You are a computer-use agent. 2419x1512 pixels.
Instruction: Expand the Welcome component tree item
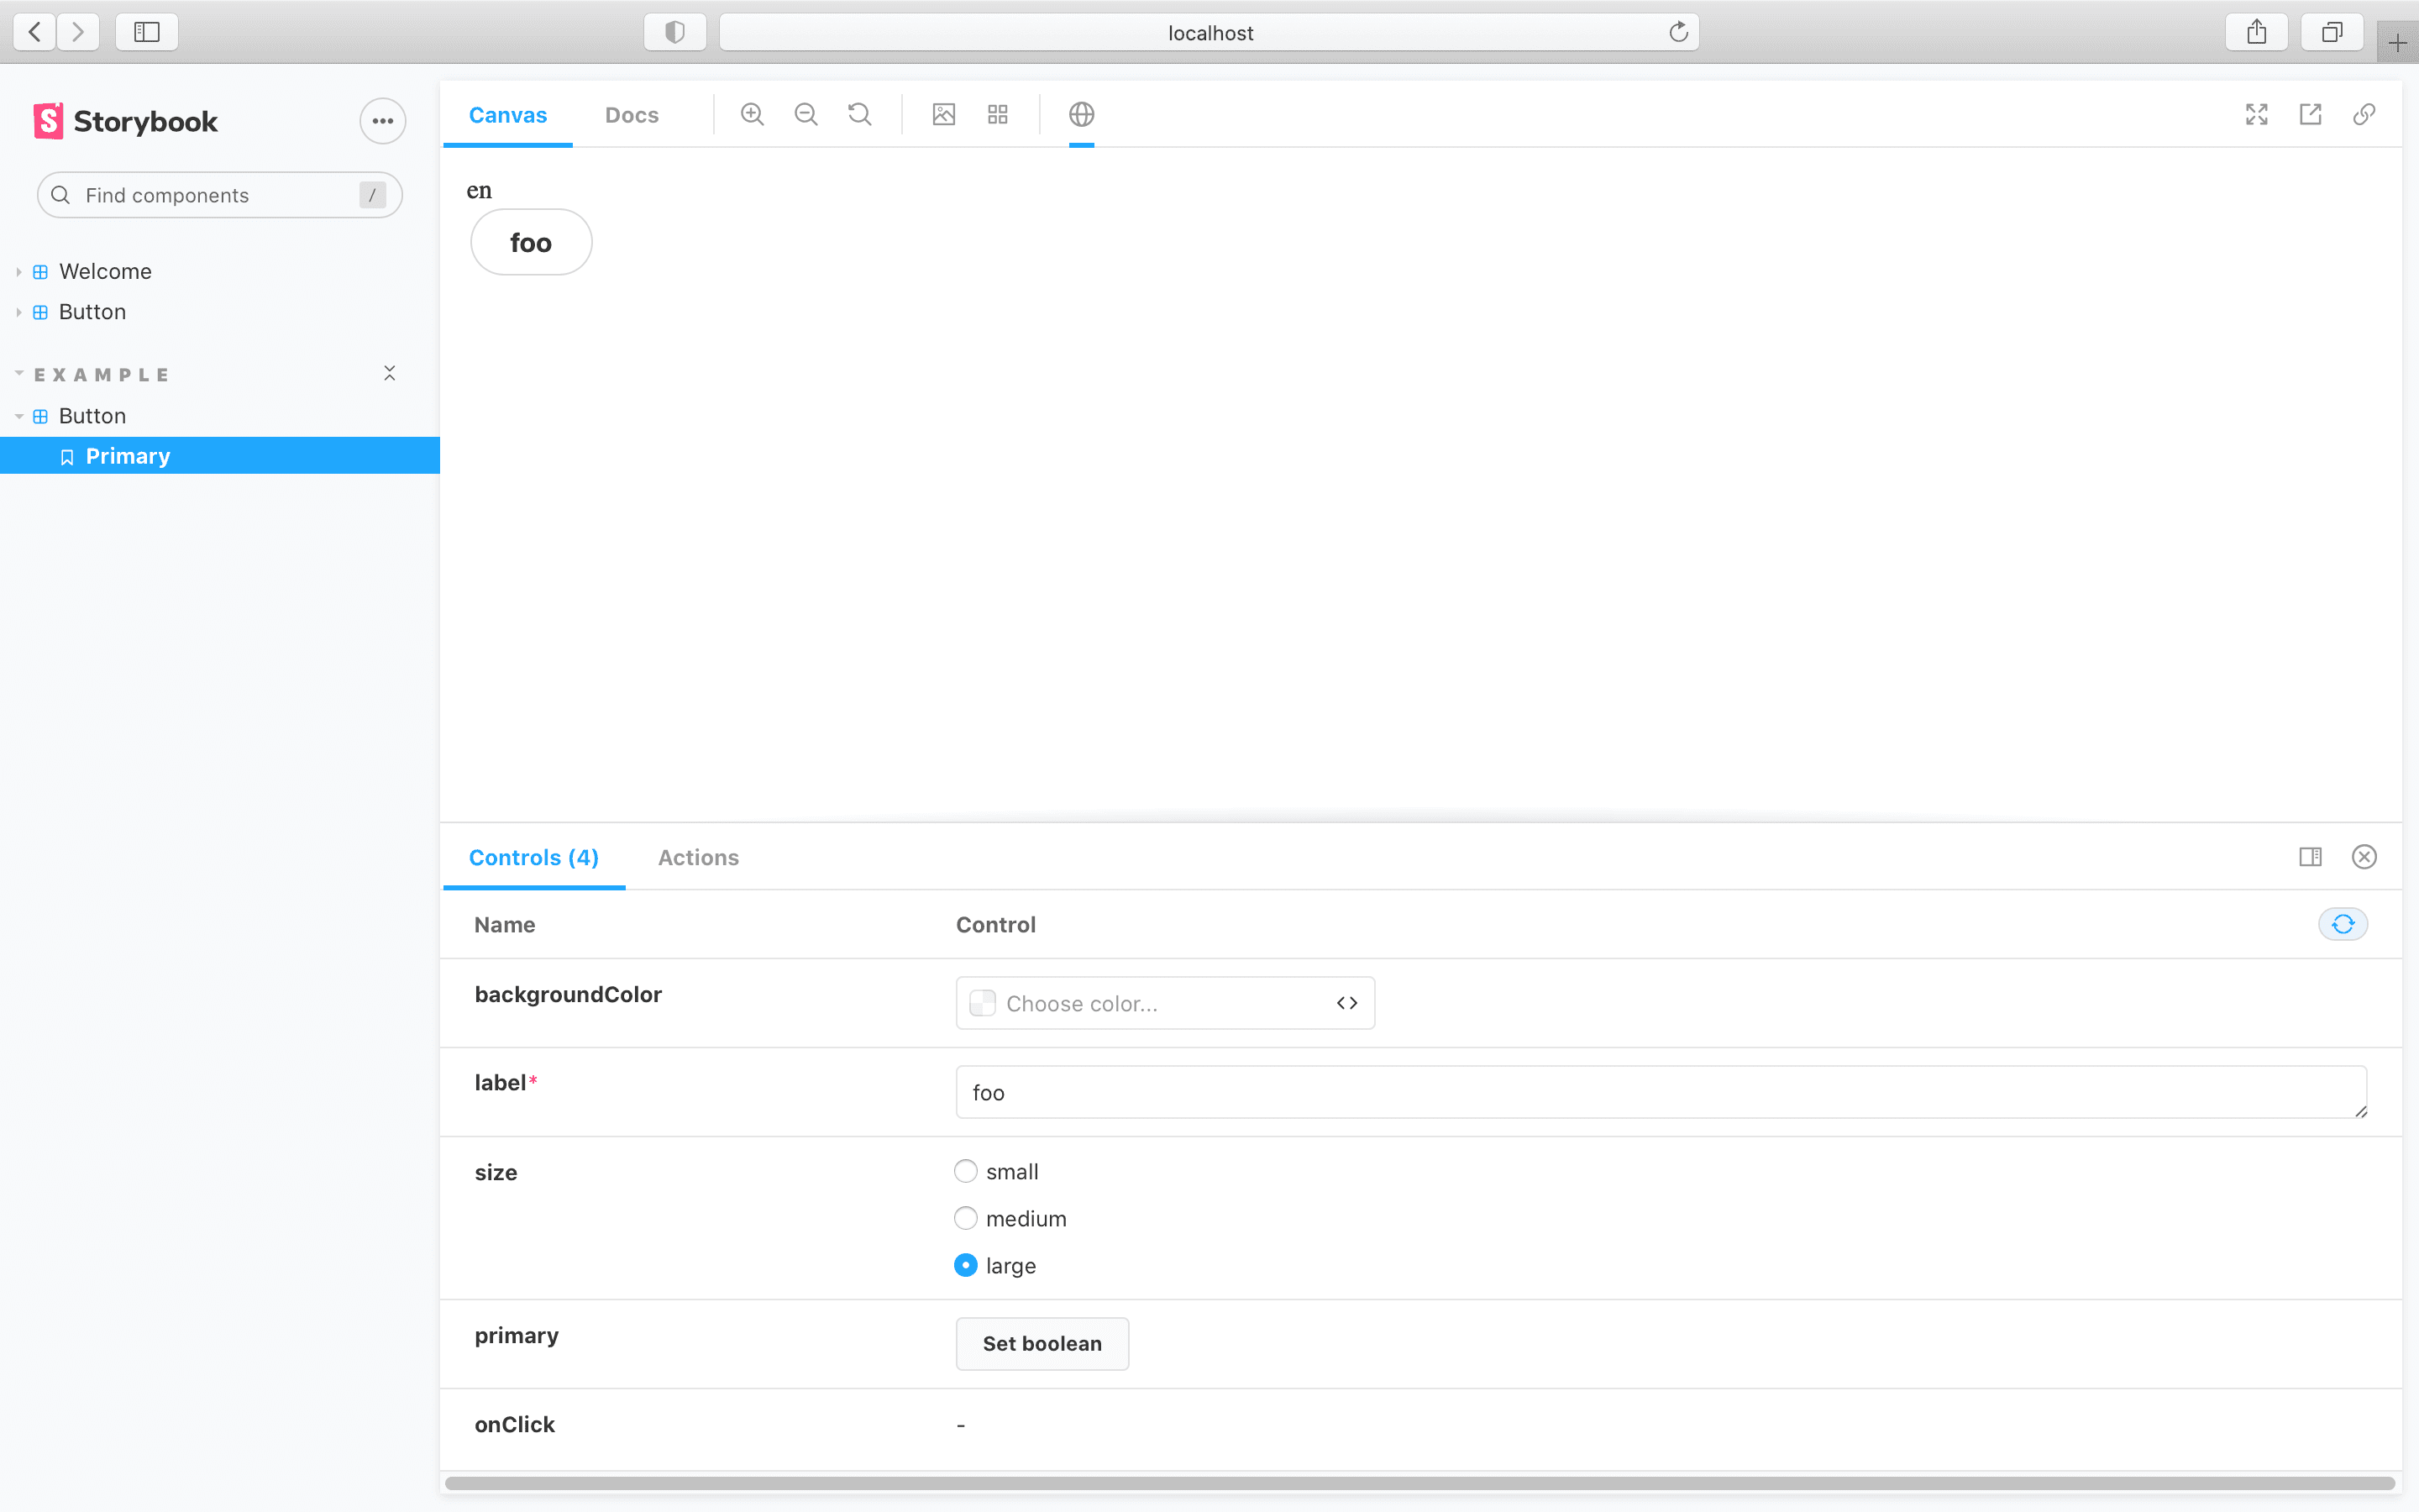click(19, 270)
